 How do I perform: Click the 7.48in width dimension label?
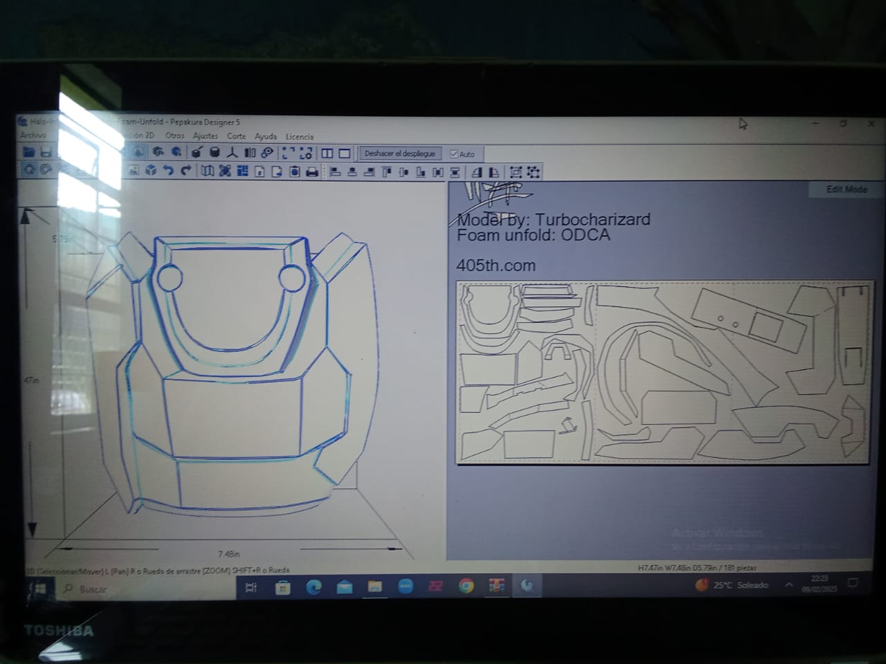(228, 554)
